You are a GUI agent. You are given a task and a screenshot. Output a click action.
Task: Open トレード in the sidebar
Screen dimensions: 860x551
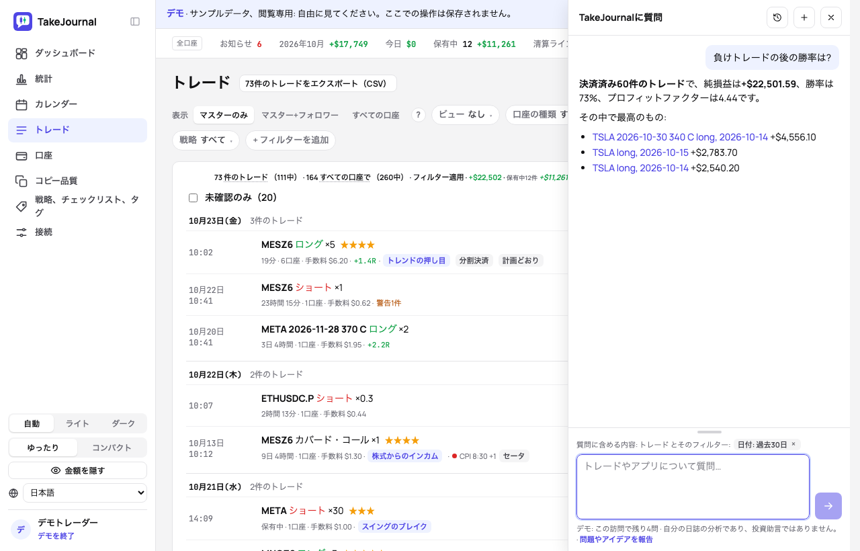[77, 130]
